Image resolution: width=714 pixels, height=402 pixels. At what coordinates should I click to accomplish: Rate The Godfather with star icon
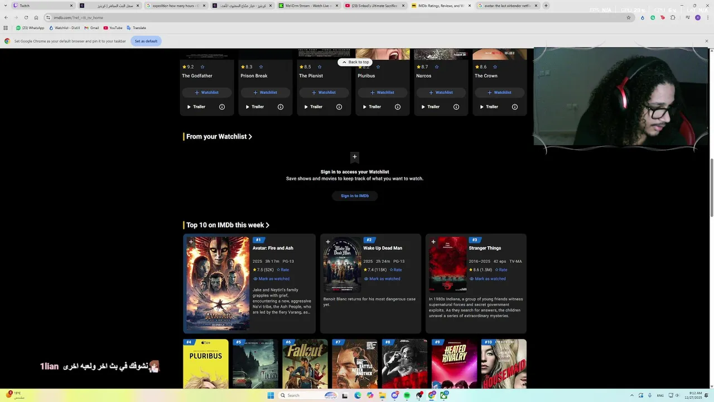pos(202,67)
